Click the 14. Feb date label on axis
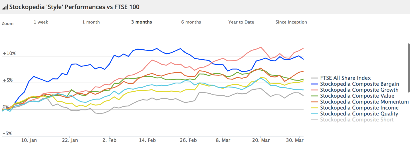Viewport: 410px width, 145px height. pos(147,140)
